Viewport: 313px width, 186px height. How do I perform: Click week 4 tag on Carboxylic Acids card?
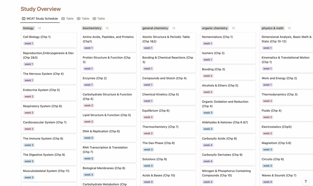coord(208,145)
